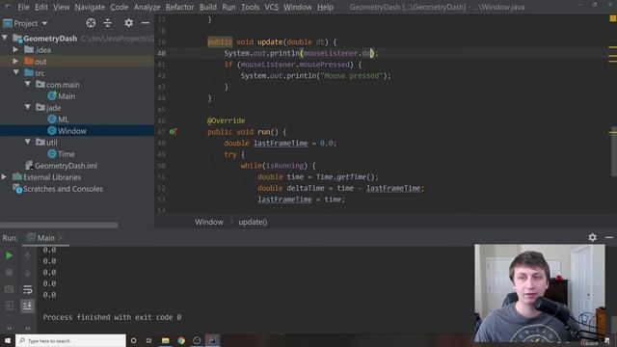Collapse the com.main package
The height and width of the screenshot is (347, 617).
coord(28,84)
